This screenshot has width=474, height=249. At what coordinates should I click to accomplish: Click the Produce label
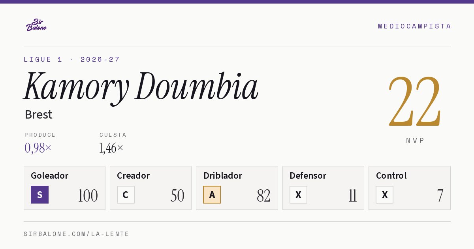(x=40, y=135)
